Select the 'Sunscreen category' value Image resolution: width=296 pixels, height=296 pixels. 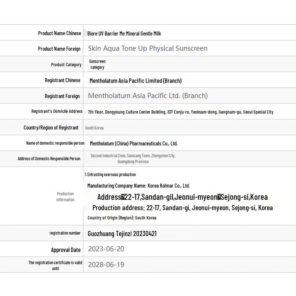pos(97,64)
